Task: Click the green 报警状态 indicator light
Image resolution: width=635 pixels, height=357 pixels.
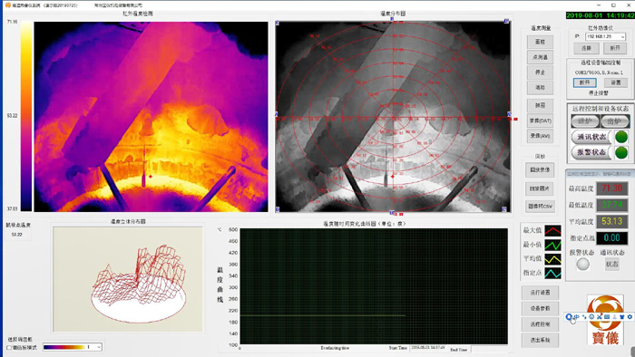Action: [621, 153]
